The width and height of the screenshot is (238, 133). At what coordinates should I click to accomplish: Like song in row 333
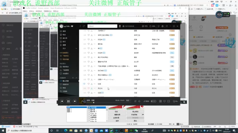click(89, 93)
